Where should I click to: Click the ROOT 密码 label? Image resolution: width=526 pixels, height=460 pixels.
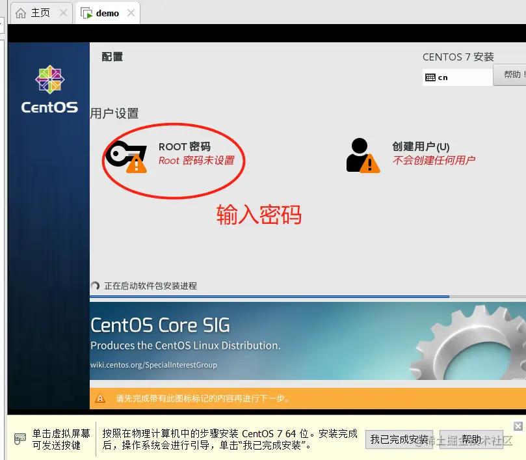tap(185, 147)
